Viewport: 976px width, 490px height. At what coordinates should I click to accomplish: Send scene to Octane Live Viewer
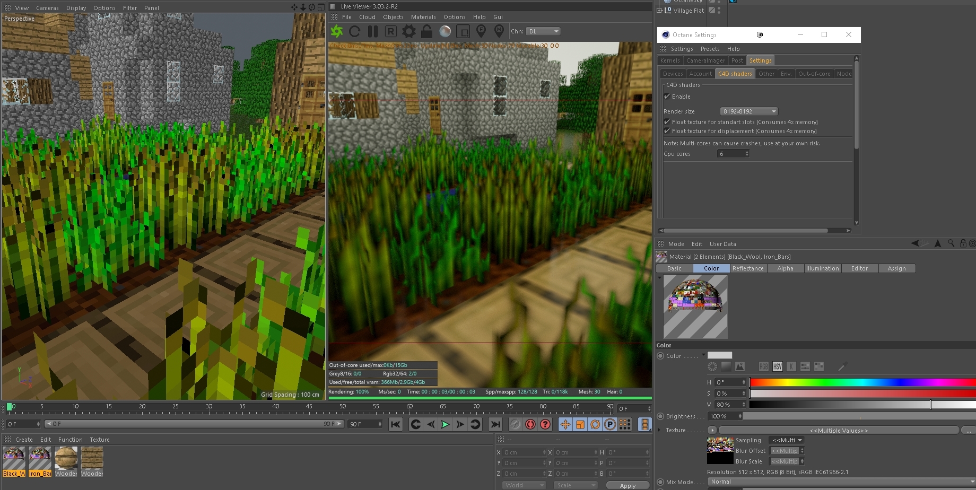pyautogui.click(x=337, y=31)
